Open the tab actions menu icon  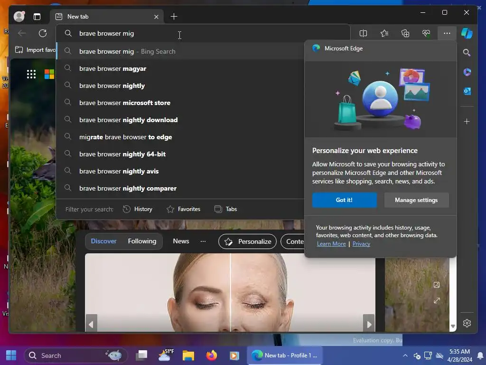point(37,17)
